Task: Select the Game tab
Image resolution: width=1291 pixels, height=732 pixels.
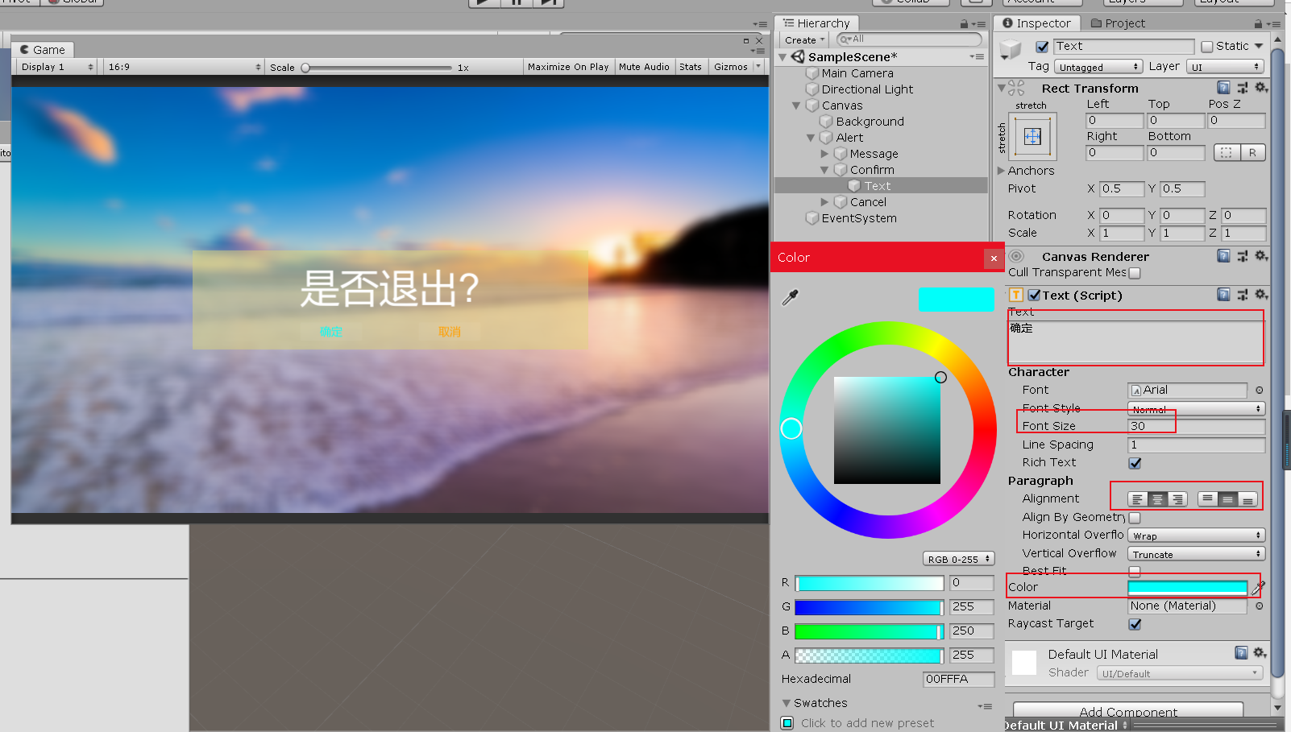Action: [x=43, y=49]
